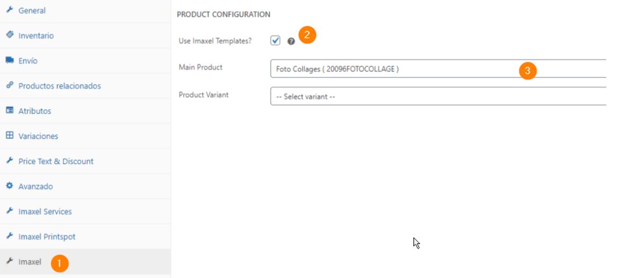
Task: Click wrench icon next to Imaxel Printspot
Action: (x=10, y=236)
